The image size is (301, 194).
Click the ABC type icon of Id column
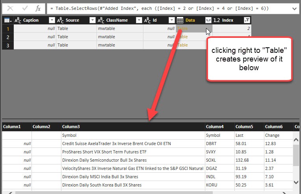click(147, 20)
